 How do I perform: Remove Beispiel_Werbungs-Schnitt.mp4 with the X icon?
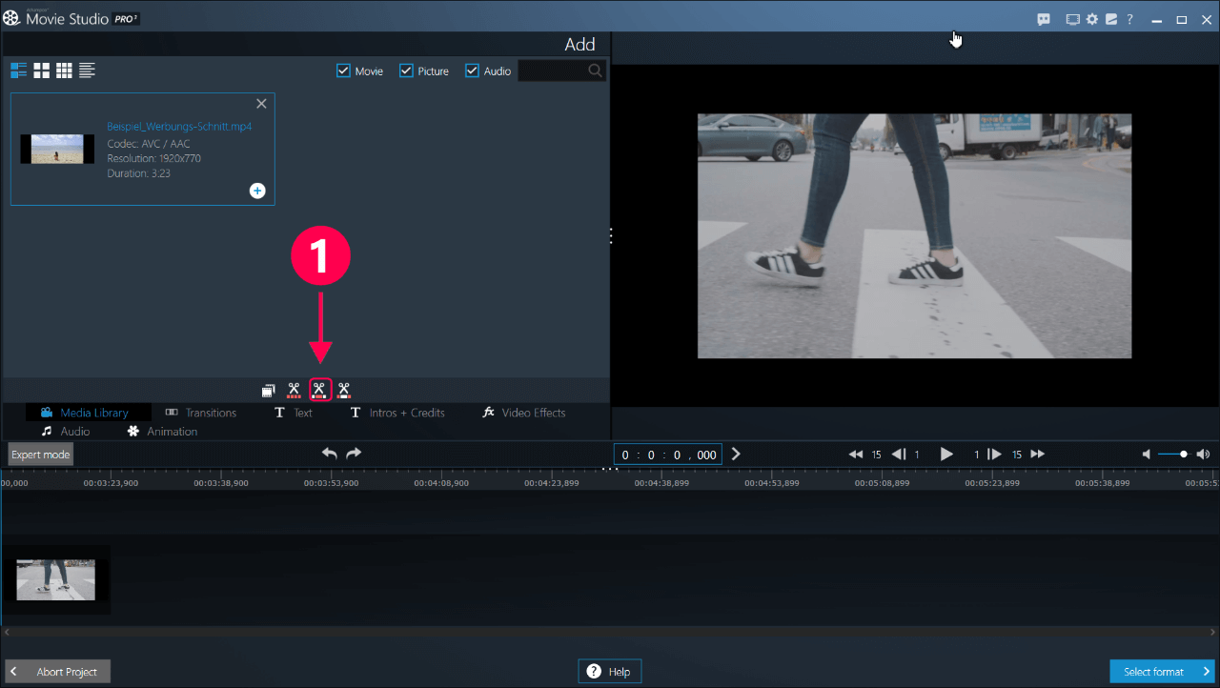[x=262, y=104]
